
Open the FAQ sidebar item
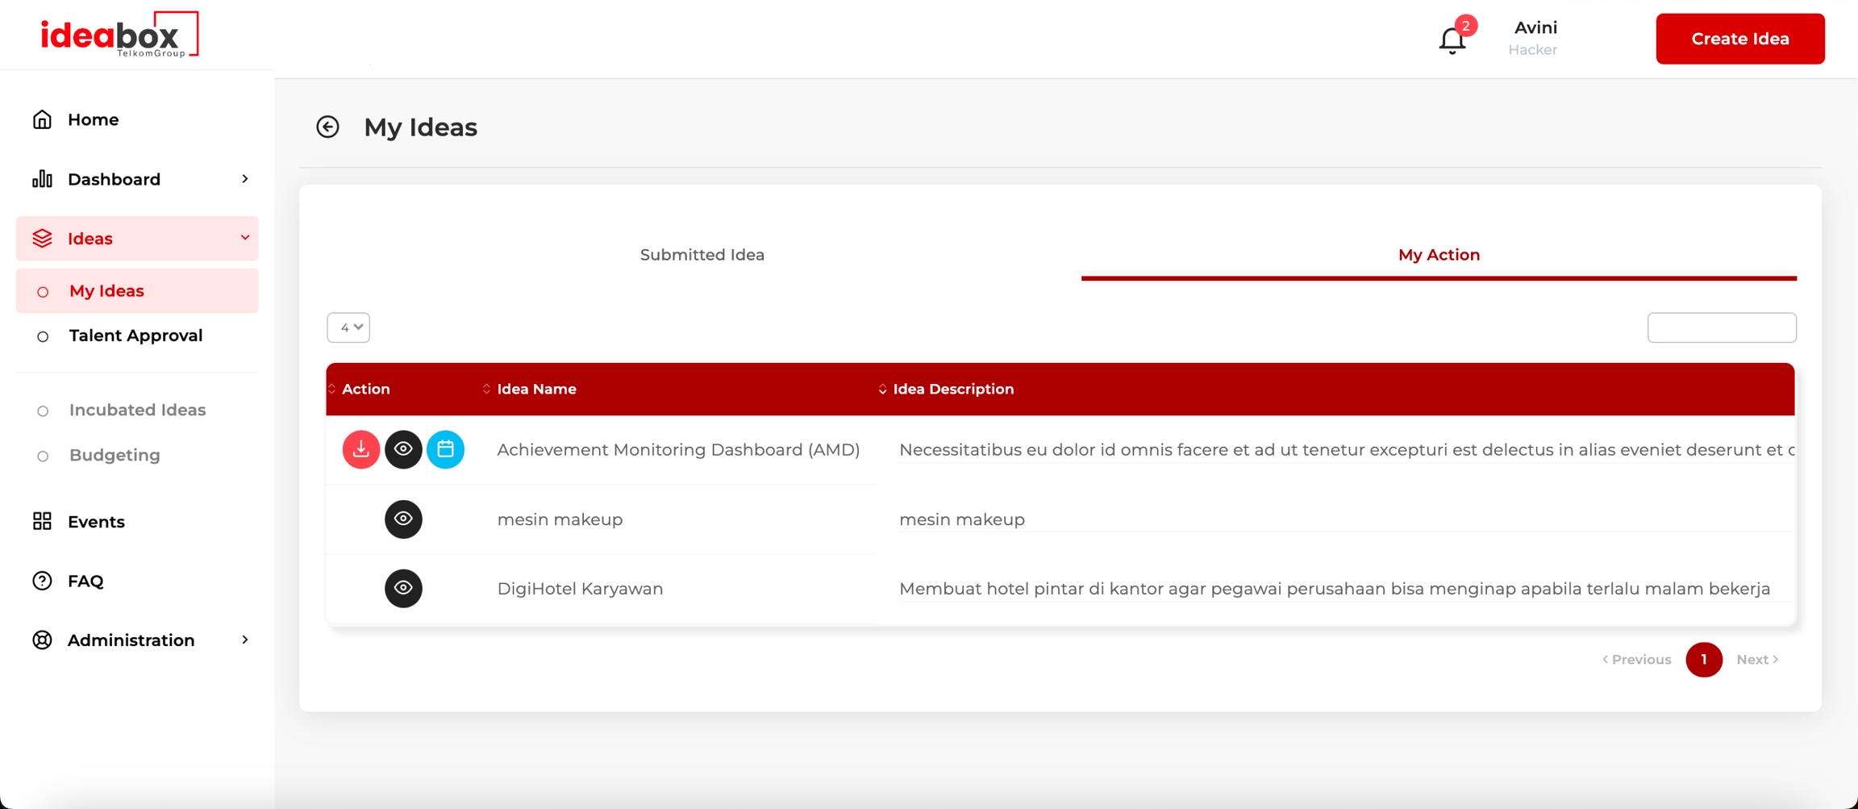click(x=85, y=581)
